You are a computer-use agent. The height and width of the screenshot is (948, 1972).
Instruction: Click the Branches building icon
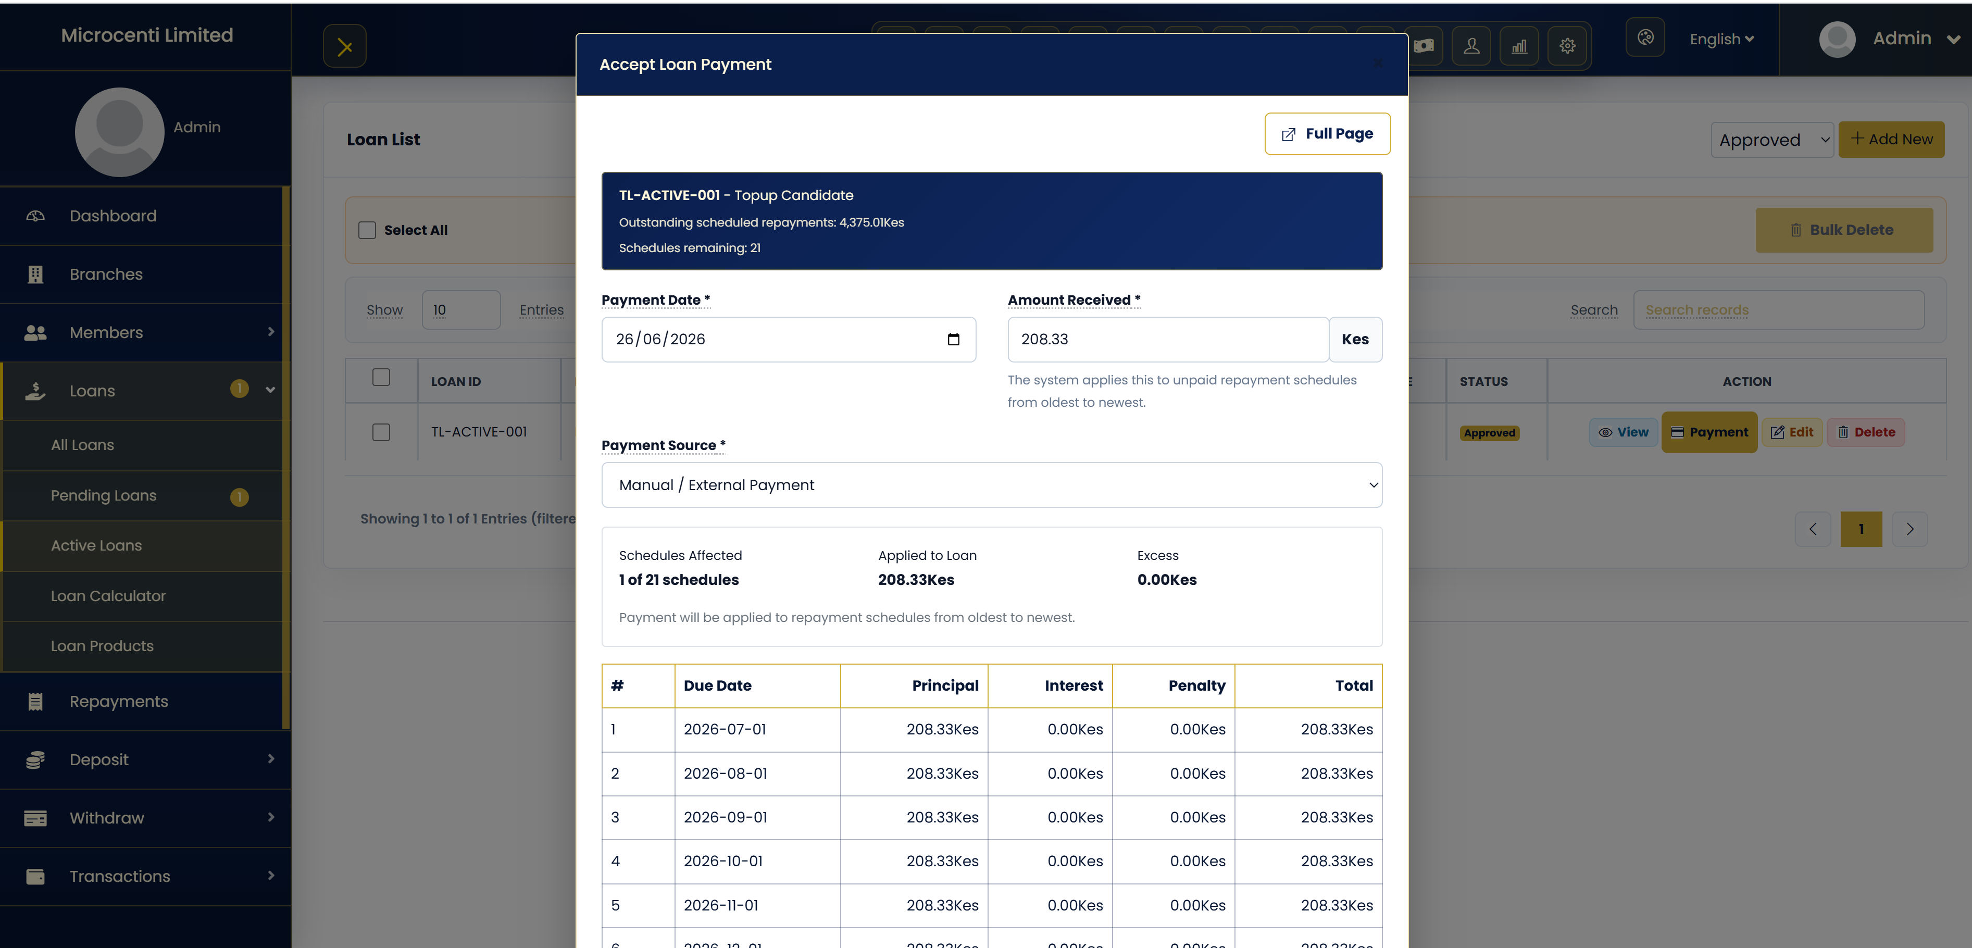35,274
